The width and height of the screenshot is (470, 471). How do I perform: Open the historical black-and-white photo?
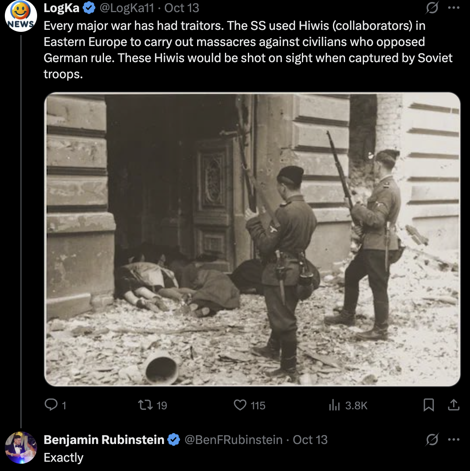tap(252, 239)
